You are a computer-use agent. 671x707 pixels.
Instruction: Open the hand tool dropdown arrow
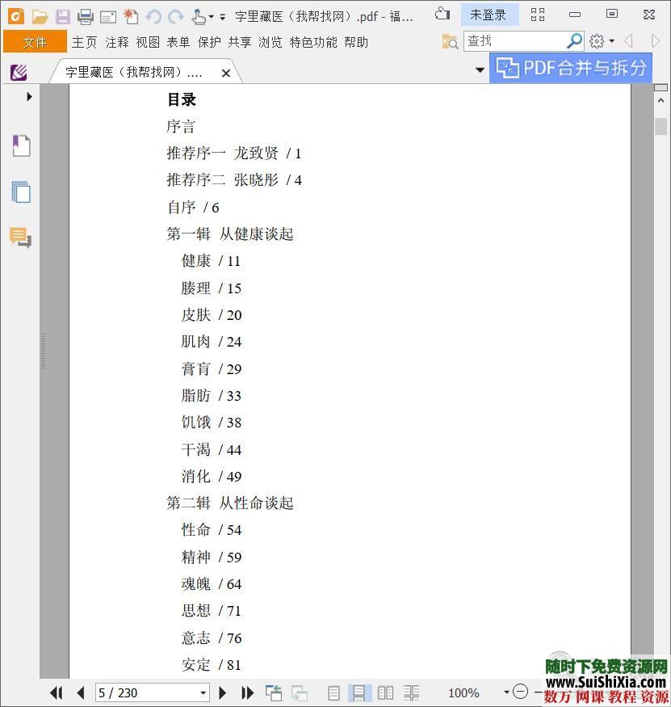[210, 18]
